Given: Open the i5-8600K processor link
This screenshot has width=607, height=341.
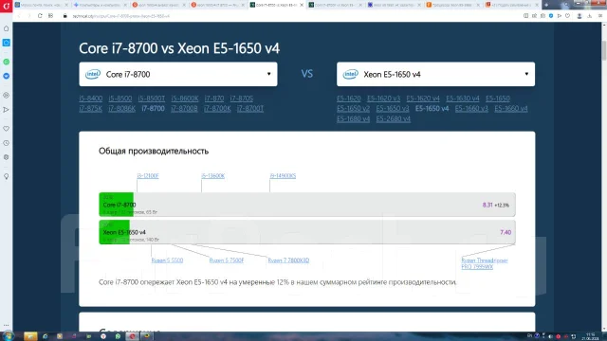Looking at the screenshot, I should point(185,99).
